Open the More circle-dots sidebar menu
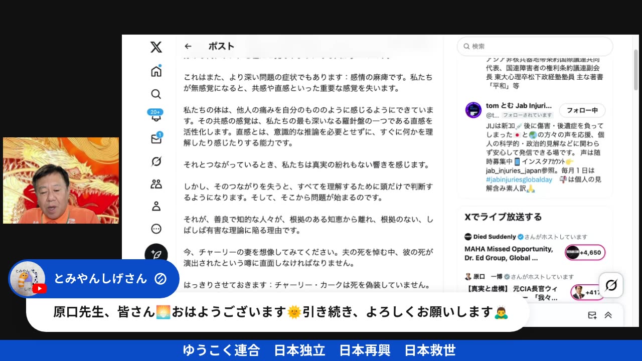642x361 pixels. coord(156,229)
